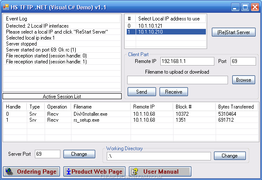The width and height of the screenshot is (262, 180).
Task: Click the globe icon on Ordering Page
Action: [9, 171]
